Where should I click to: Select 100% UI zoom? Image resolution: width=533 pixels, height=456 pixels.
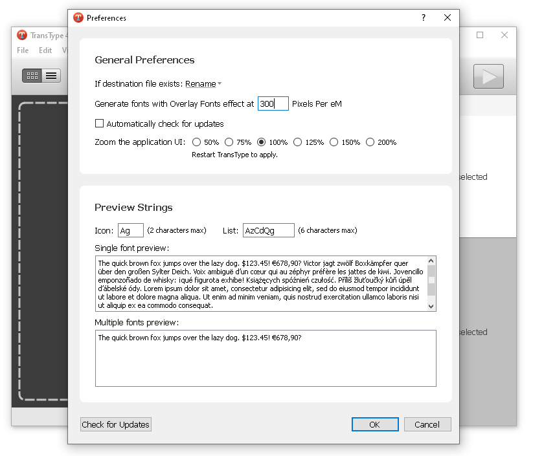[x=262, y=142]
